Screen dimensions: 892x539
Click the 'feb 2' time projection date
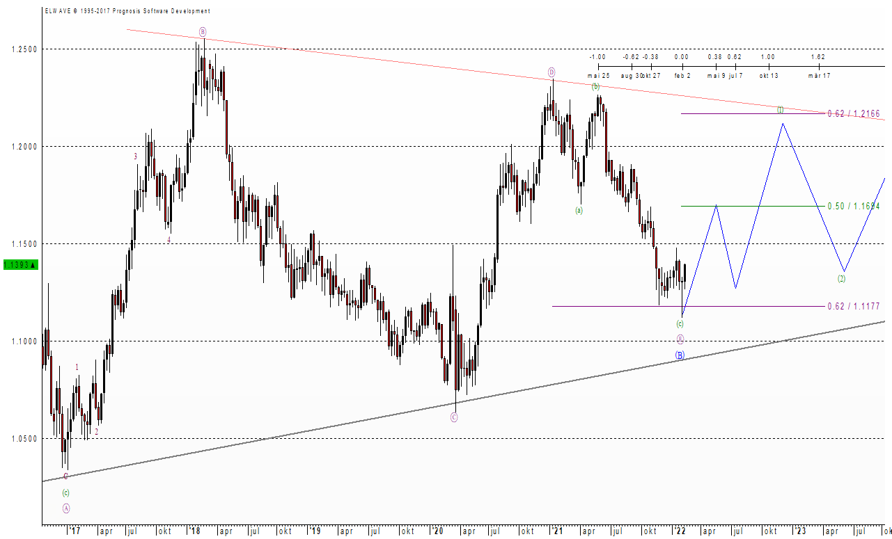click(682, 75)
